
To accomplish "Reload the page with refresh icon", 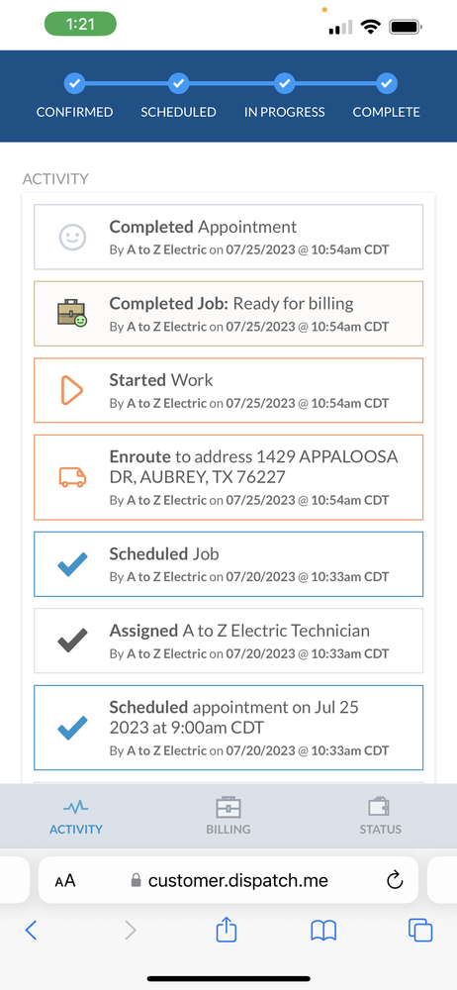I will (x=395, y=879).
